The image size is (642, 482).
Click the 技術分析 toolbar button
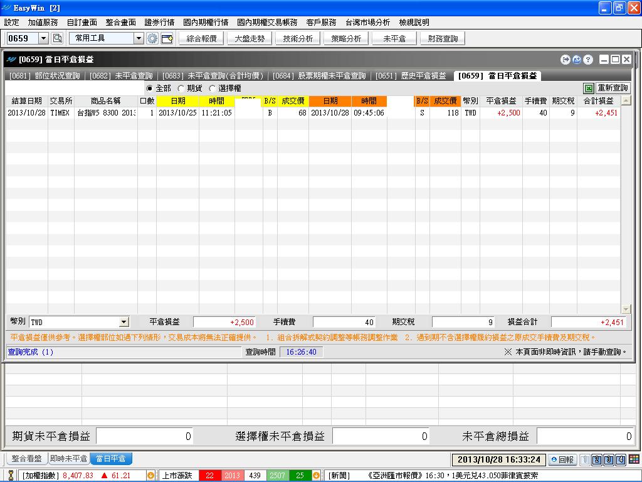click(x=298, y=38)
